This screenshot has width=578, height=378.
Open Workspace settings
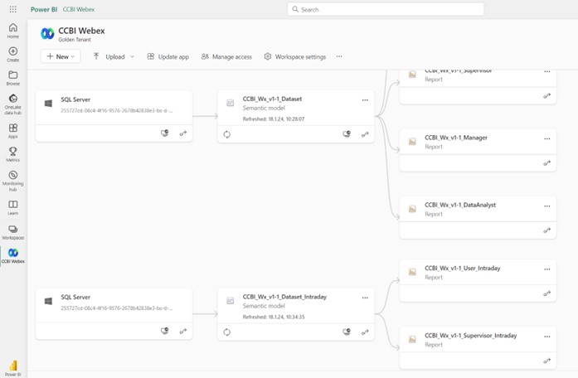(x=295, y=56)
